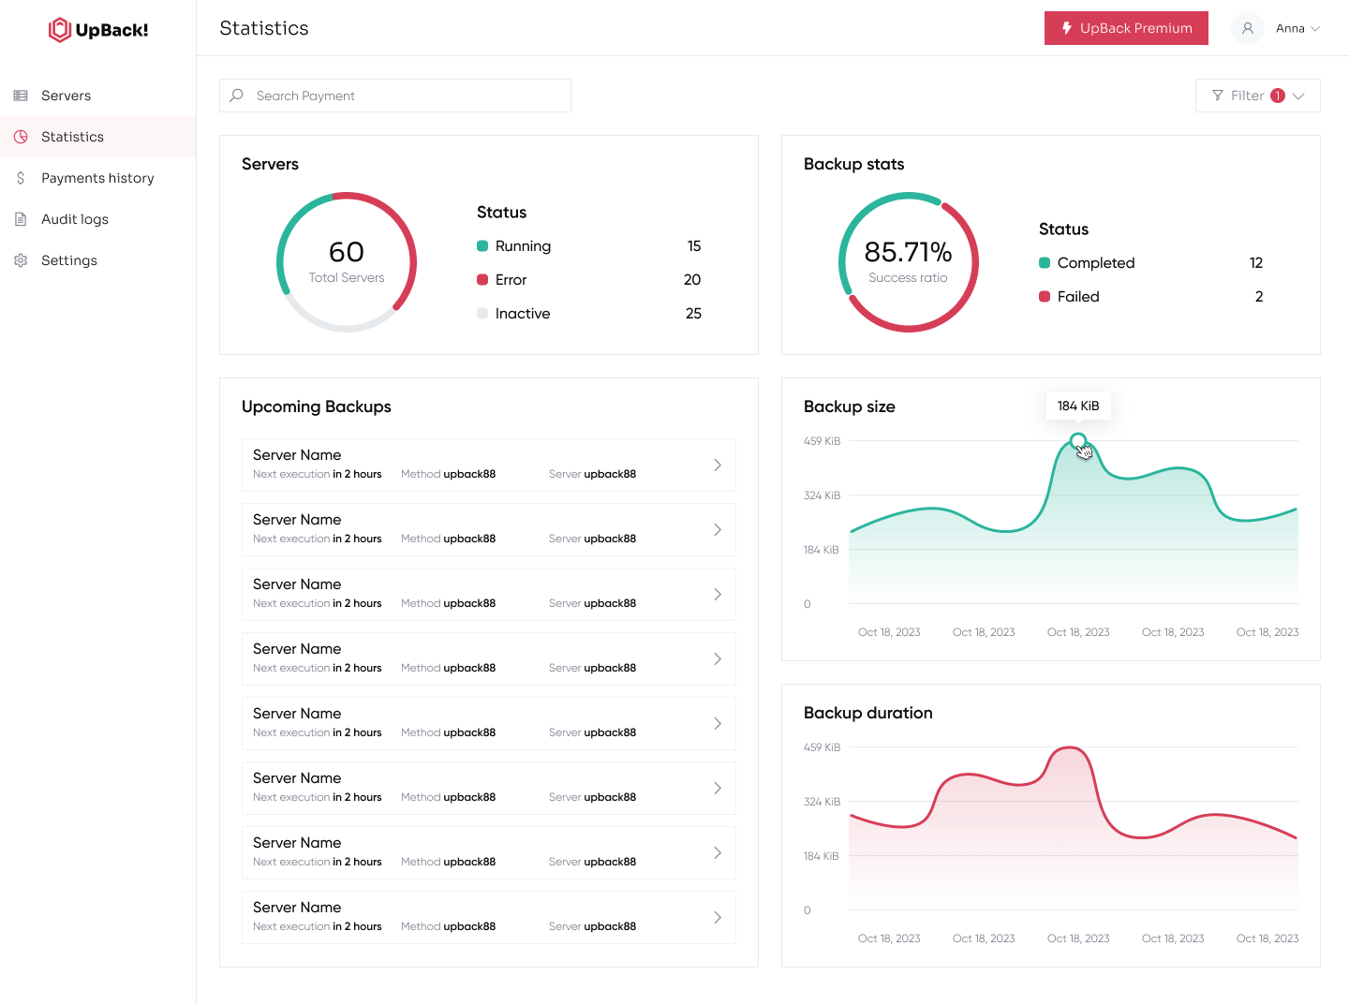Expand the Anna account menu chevron
The width and height of the screenshot is (1349, 1005).
[1315, 29]
